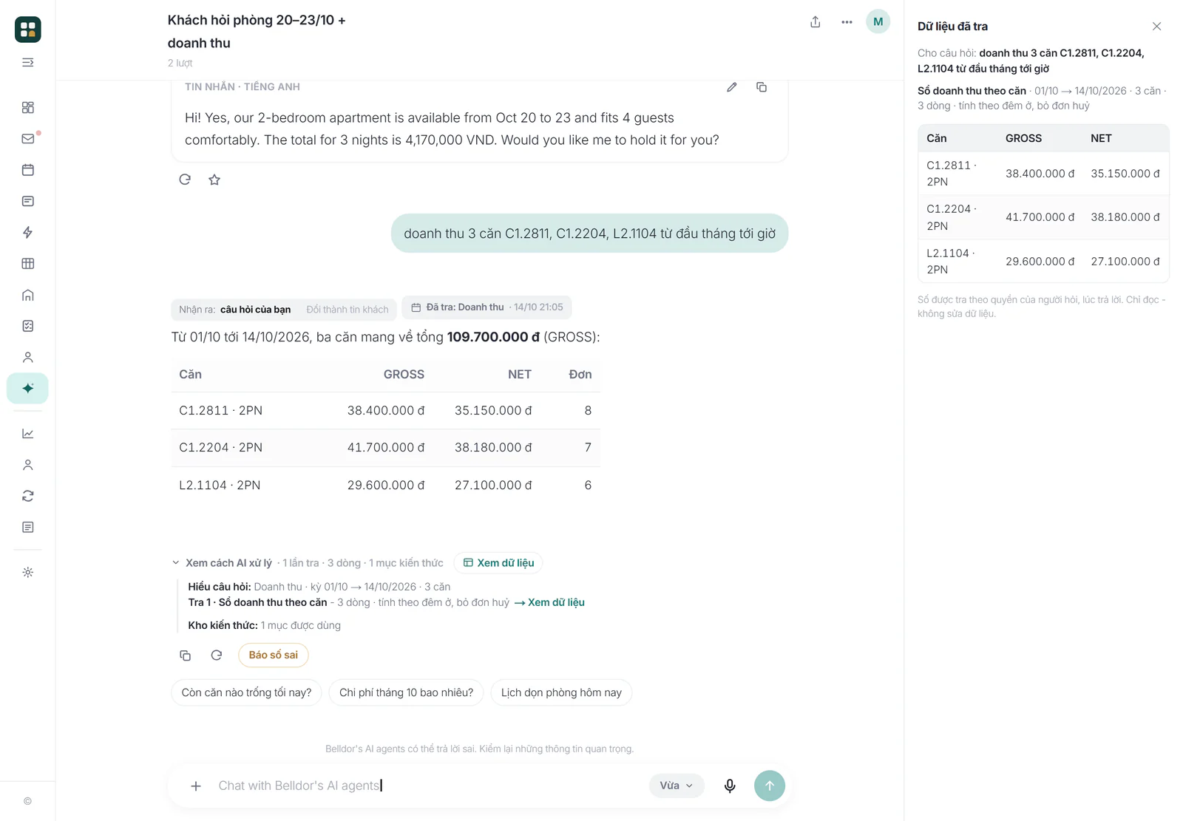Click the 'Xem dữ liệu' pill button
The width and height of the screenshot is (1183, 821).
(498, 563)
